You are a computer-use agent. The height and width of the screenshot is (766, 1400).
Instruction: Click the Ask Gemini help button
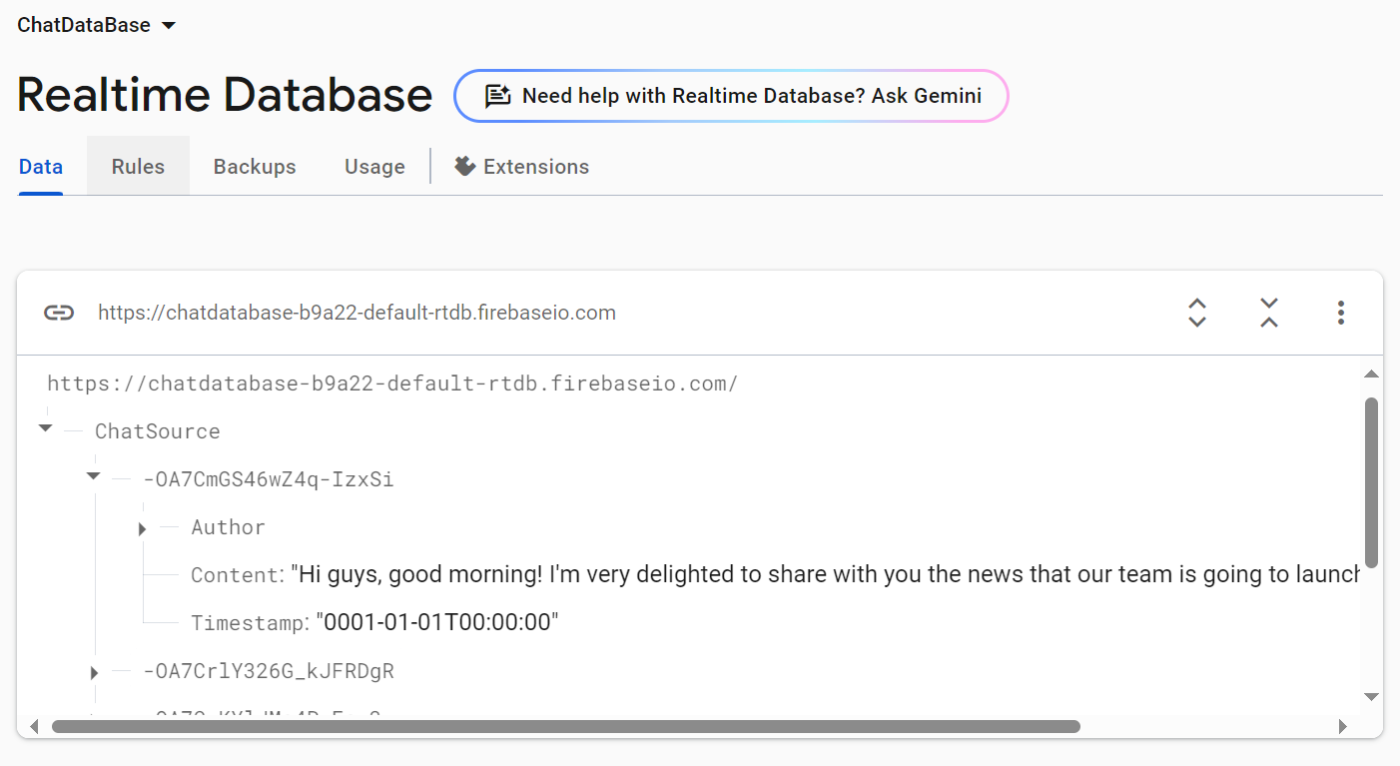coord(731,96)
